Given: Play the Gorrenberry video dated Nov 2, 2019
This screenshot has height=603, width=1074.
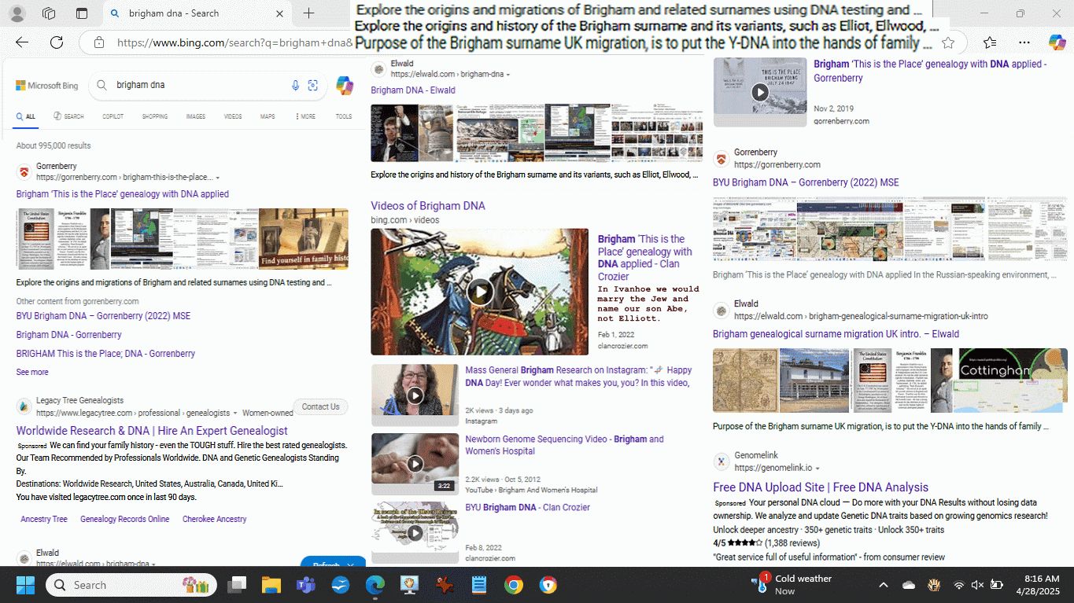Looking at the screenshot, I should pos(760,92).
